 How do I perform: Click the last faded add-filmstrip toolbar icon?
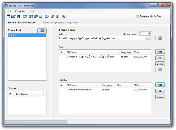(x=57, y=16)
